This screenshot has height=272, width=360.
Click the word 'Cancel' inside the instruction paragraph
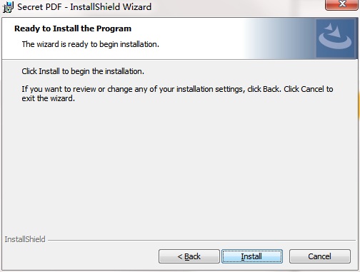(x=312, y=89)
